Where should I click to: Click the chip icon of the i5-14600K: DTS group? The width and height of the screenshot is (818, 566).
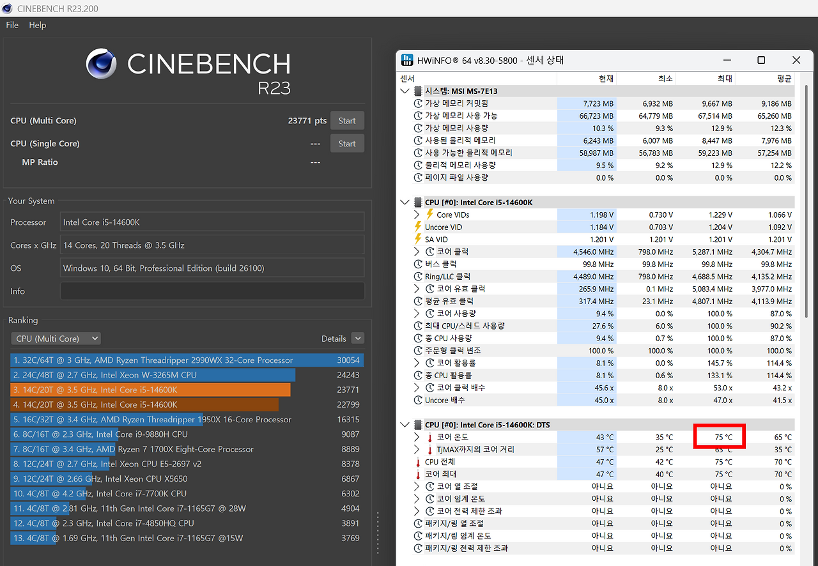tap(418, 425)
